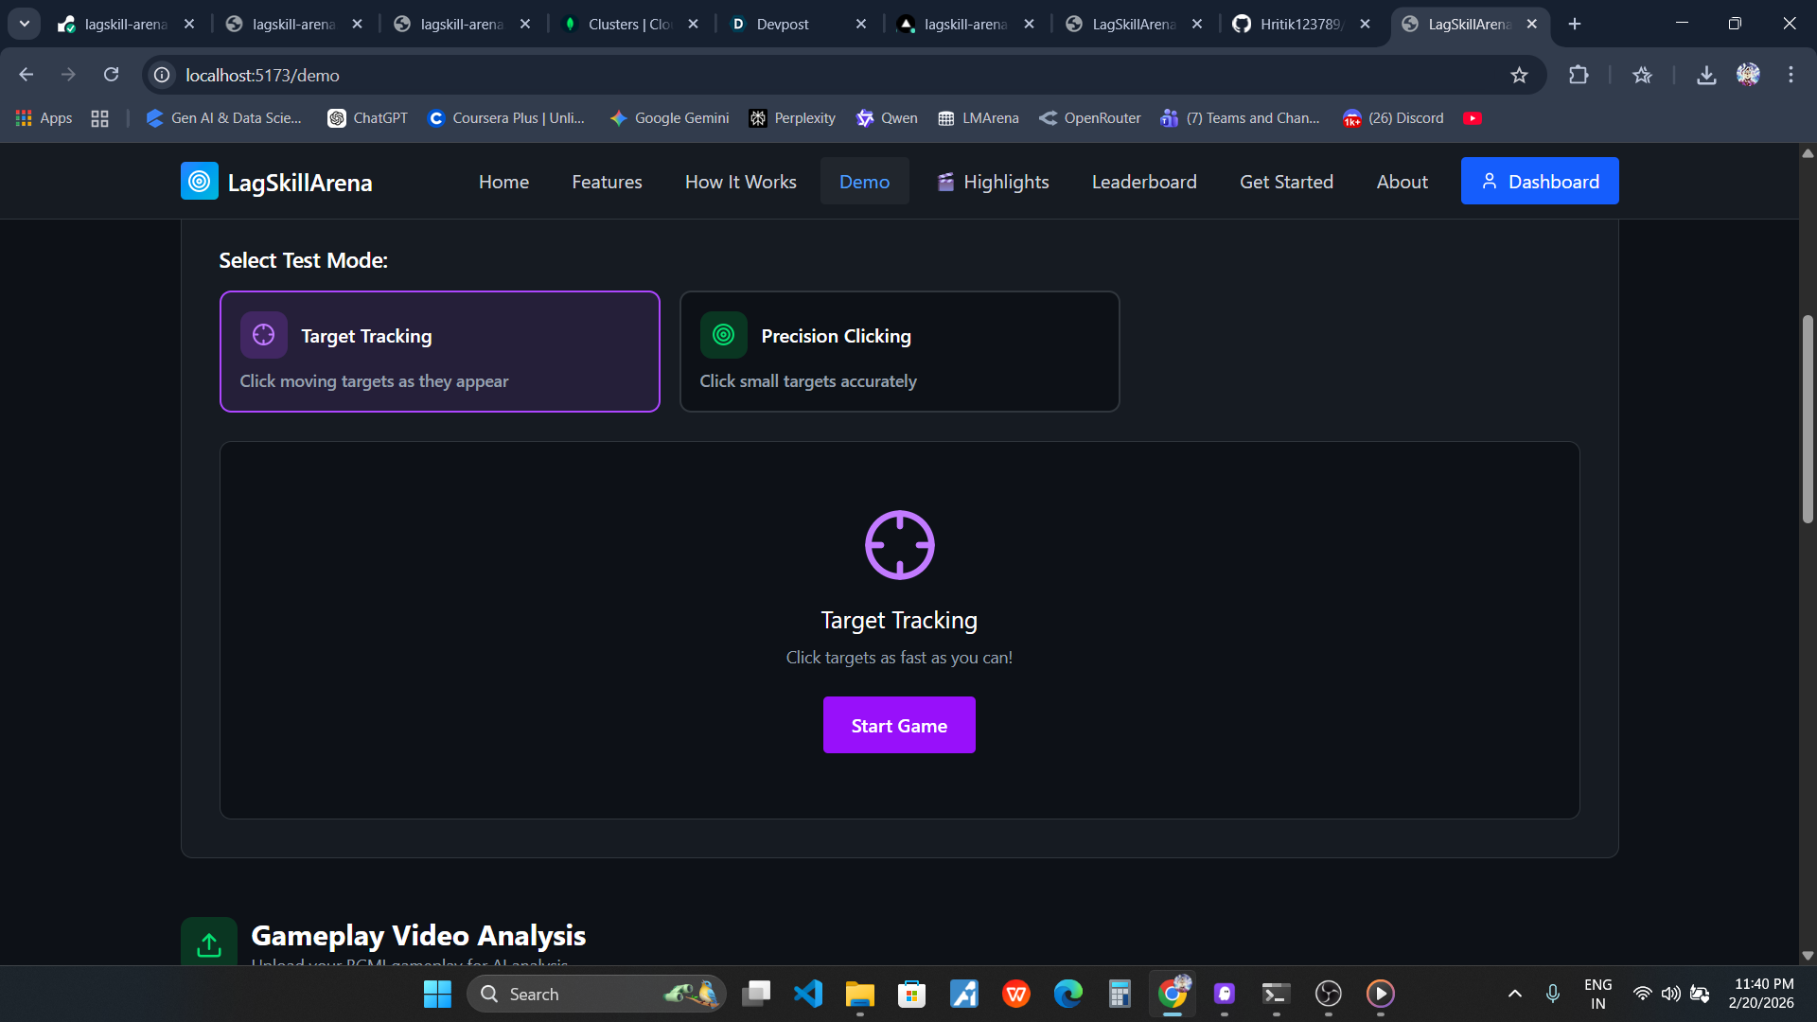Open the YouTube bookmark icon
Screen dimensions: 1817x1022
[x=1472, y=118]
